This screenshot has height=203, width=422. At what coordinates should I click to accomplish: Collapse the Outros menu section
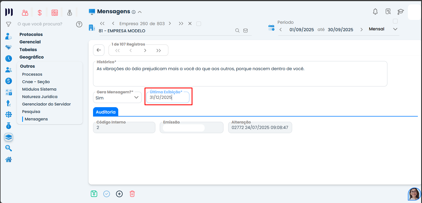(x=27, y=66)
